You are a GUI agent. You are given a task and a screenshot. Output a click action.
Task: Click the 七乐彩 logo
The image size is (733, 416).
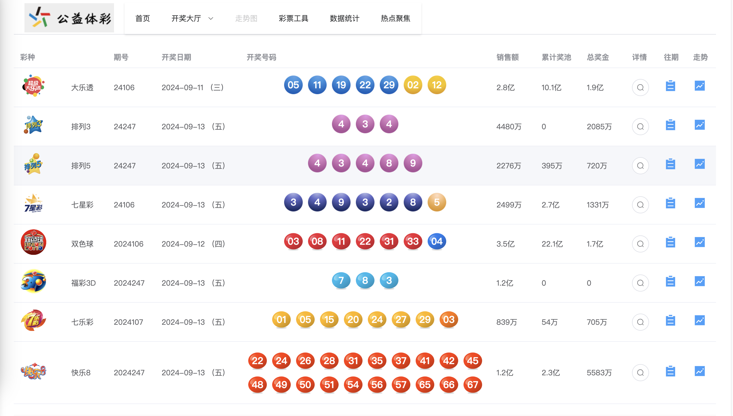click(x=33, y=320)
